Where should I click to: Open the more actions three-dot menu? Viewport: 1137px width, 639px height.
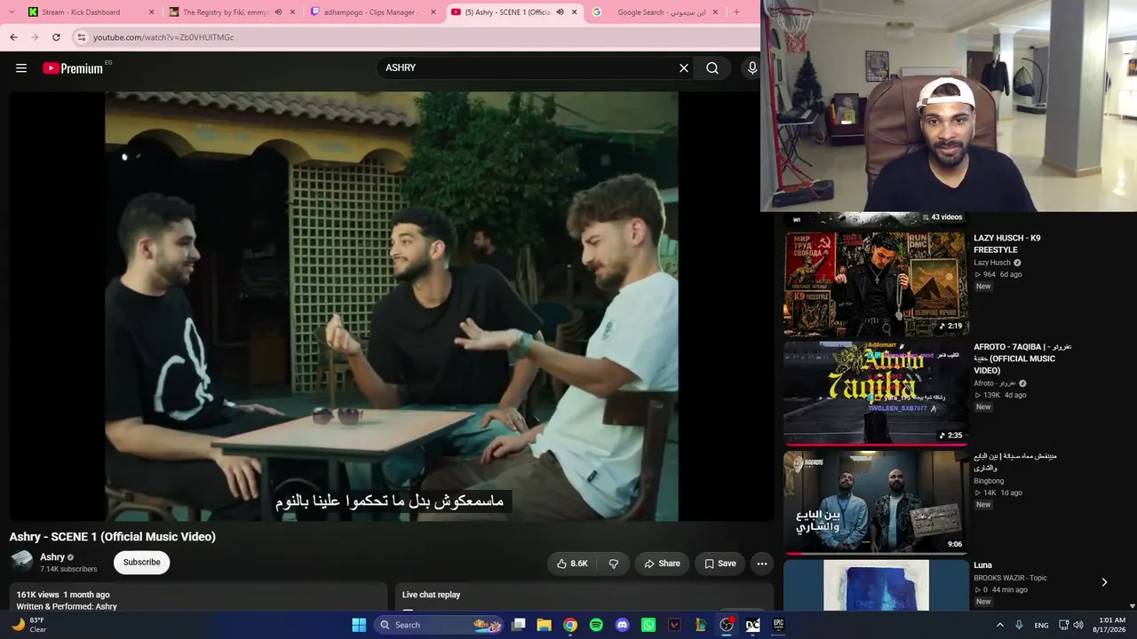[761, 564]
